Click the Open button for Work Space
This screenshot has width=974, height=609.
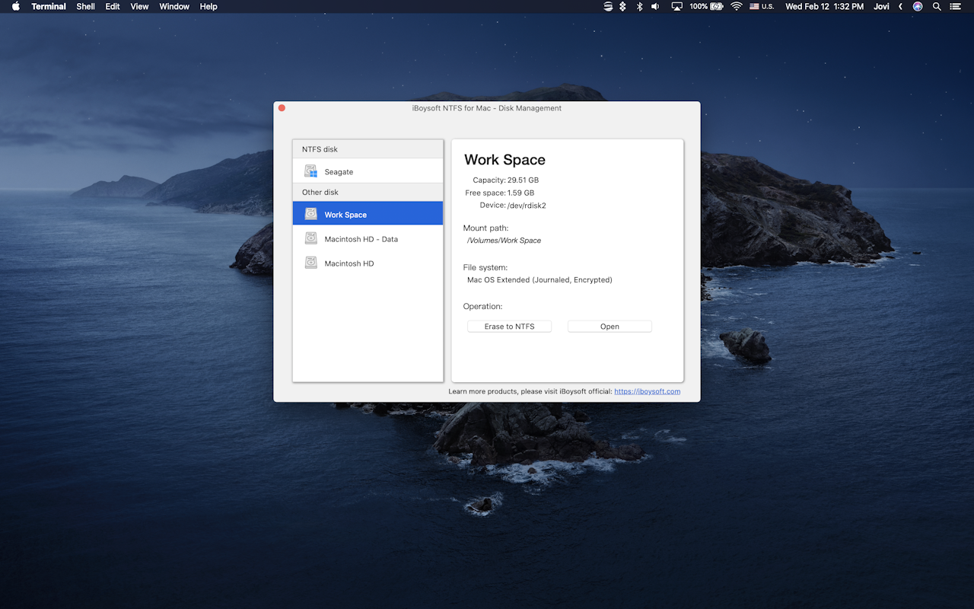click(x=609, y=326)
